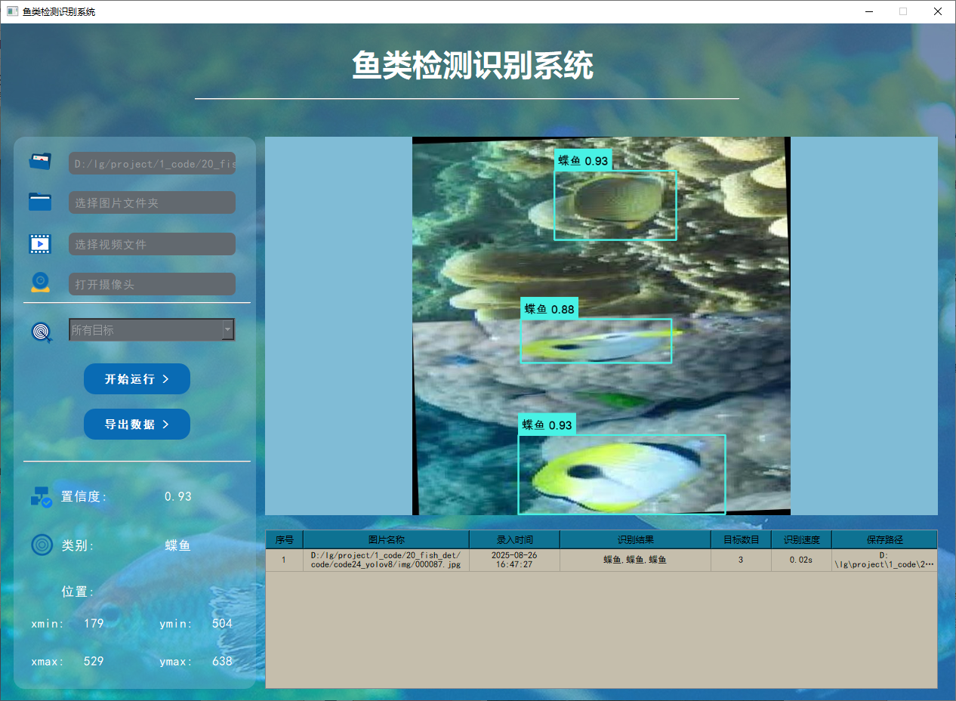Viewport: 956px width, 701px height.
Task: Click the target arrow icon beside the filter dropdown
Action: pos(42,330)
